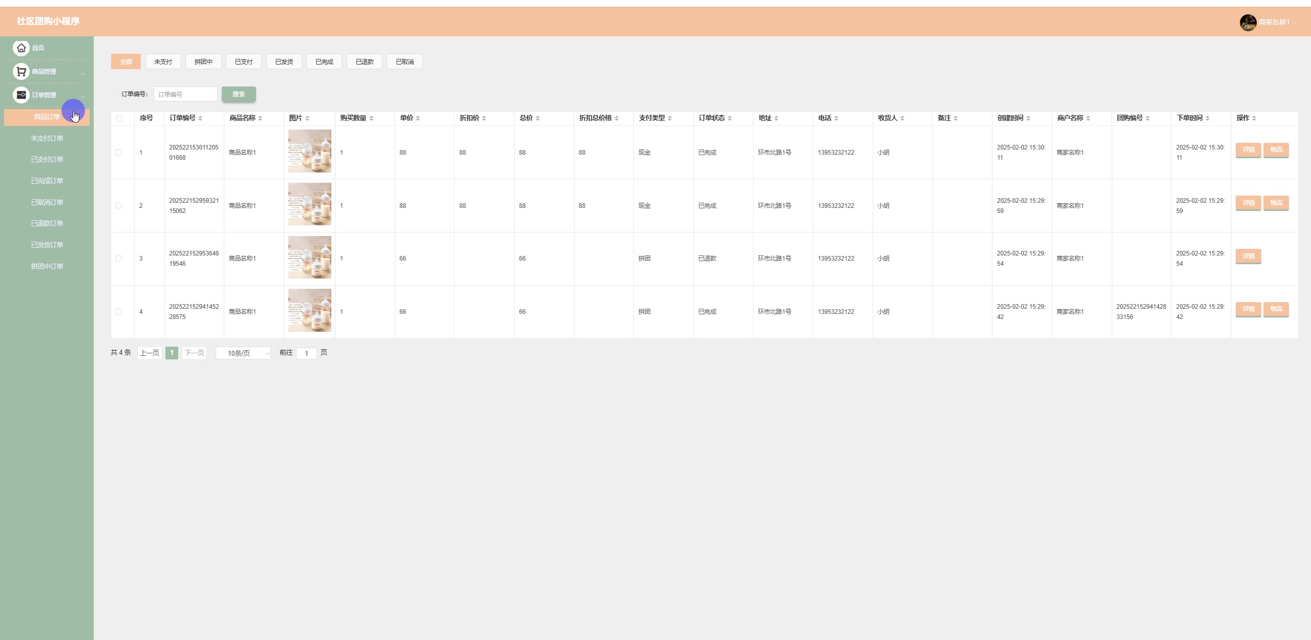Viewport: 1311px width, 640px height.
Task: Toggle the select-all header checkbox
Action: 119,118
